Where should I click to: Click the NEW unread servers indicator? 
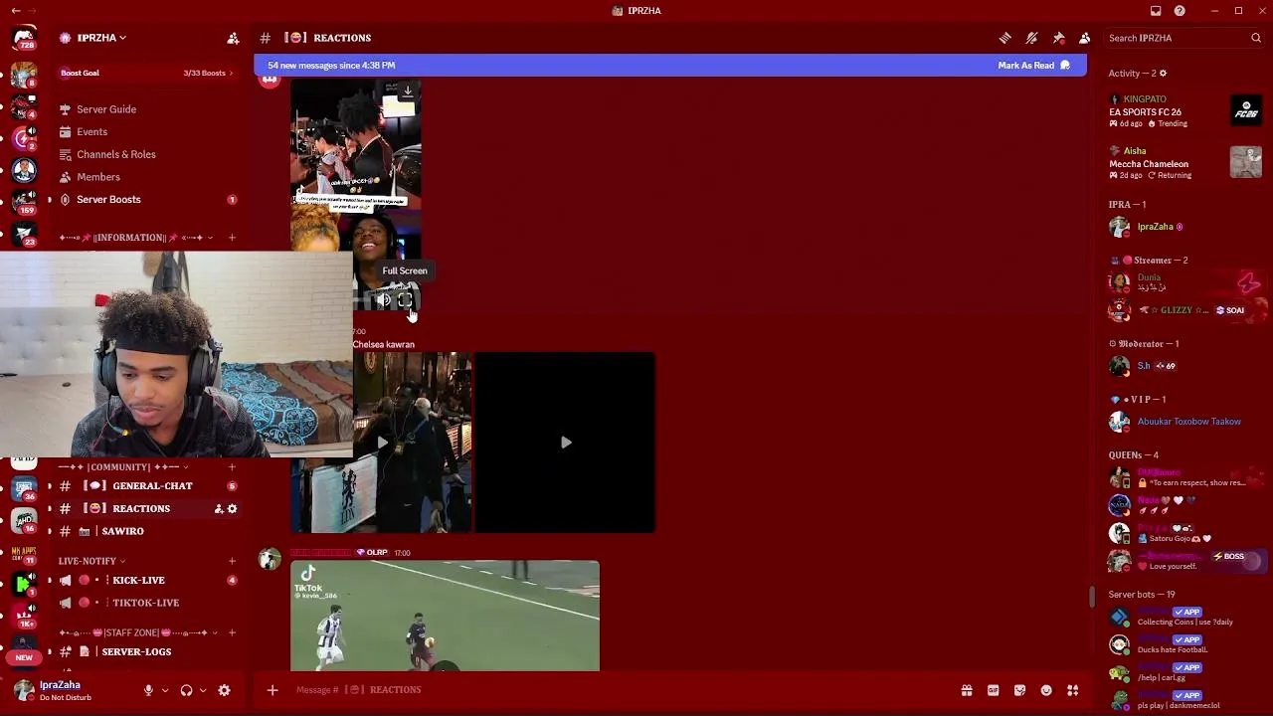pyautogui.click(x=24, y=657)
